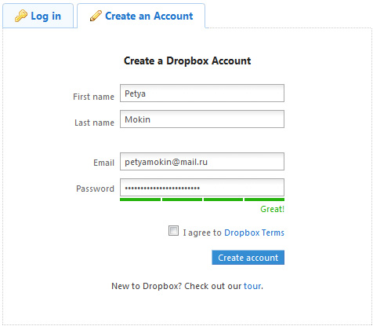
Task: Click the Email label text
Action: (x=103, y=163)
